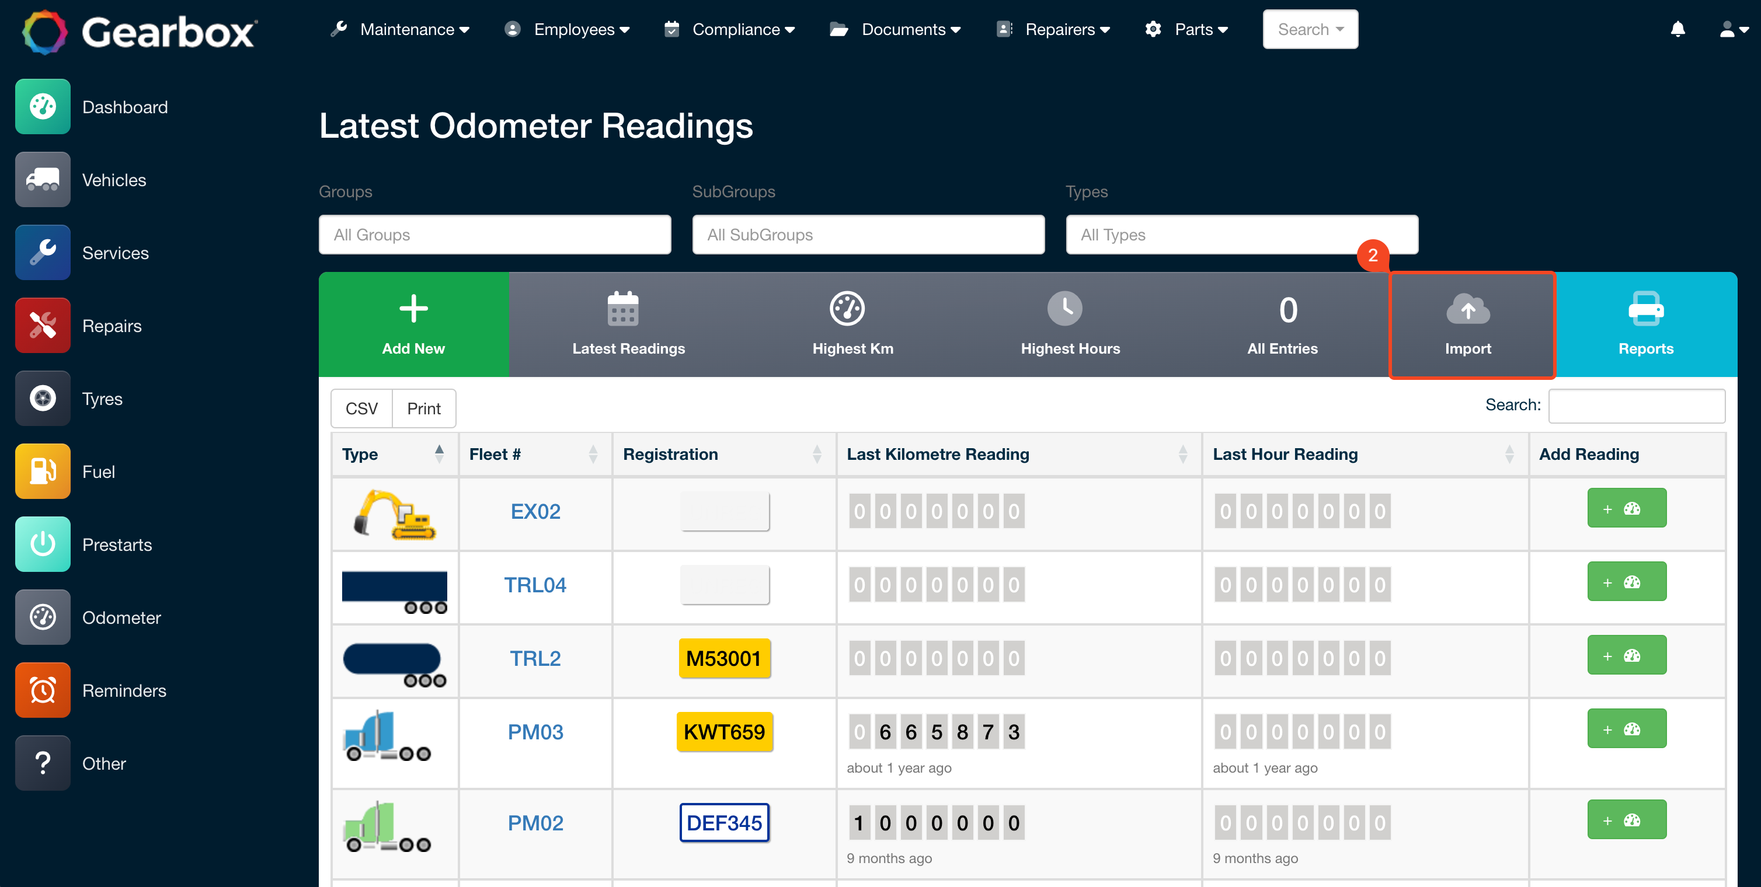Open notifications bell icon
Image resolution: width=1761 pixels, height=887 pixels.
pyautogui.click(x=1678, y=29)
